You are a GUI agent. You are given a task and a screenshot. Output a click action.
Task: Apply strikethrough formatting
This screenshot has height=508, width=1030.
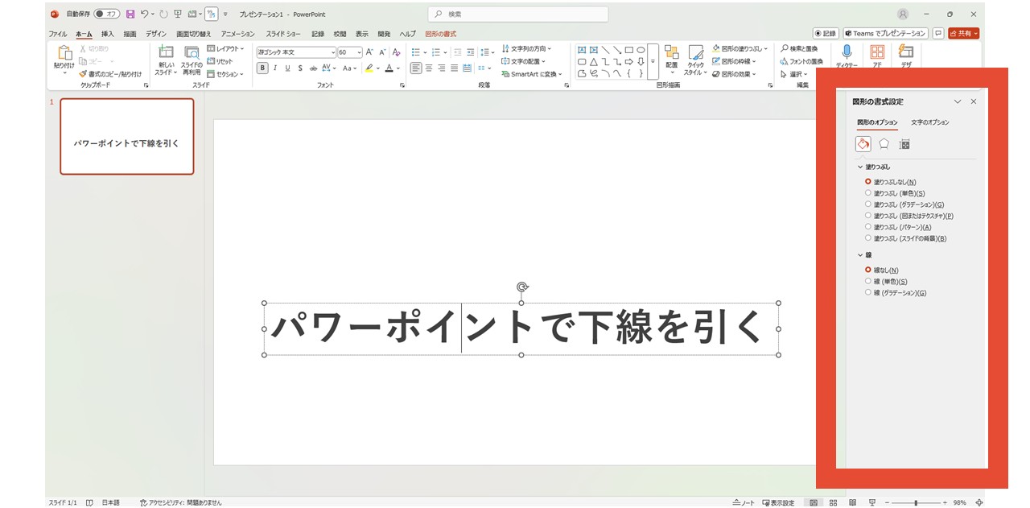(x=312, y=68)
